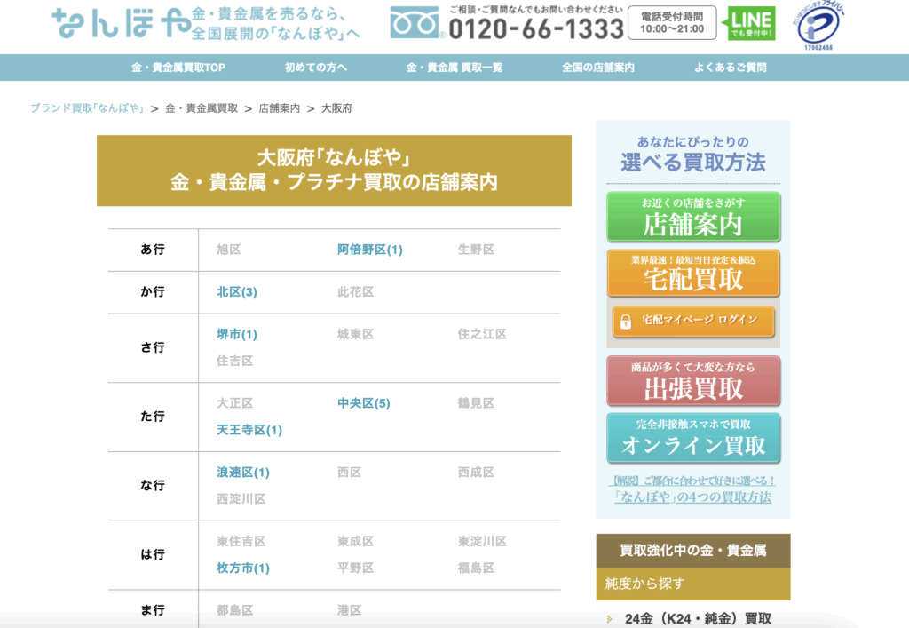Click the なんぼや site logo
The height and width of the screenshot is (628, 909).
[x=120, y=24]
